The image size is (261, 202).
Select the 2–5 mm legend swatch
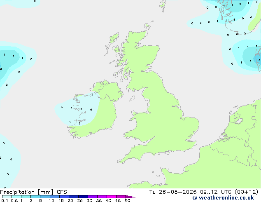[35, 197]
